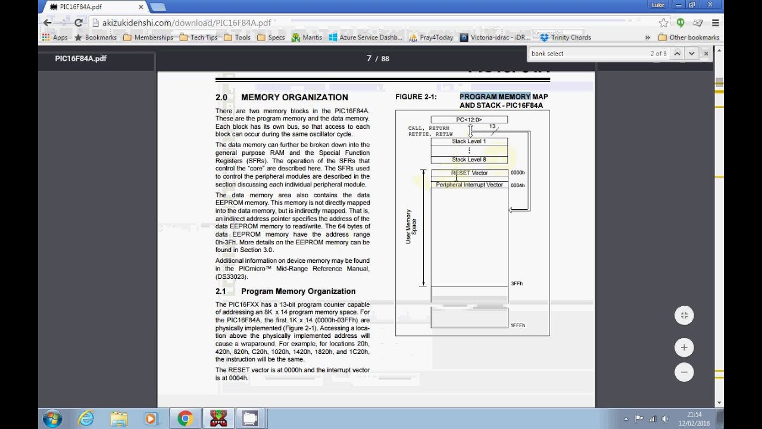762x429 pixels.
Task: Bookmark this page with the star icon
Action: pyautogui.click(x=663, y=23)
